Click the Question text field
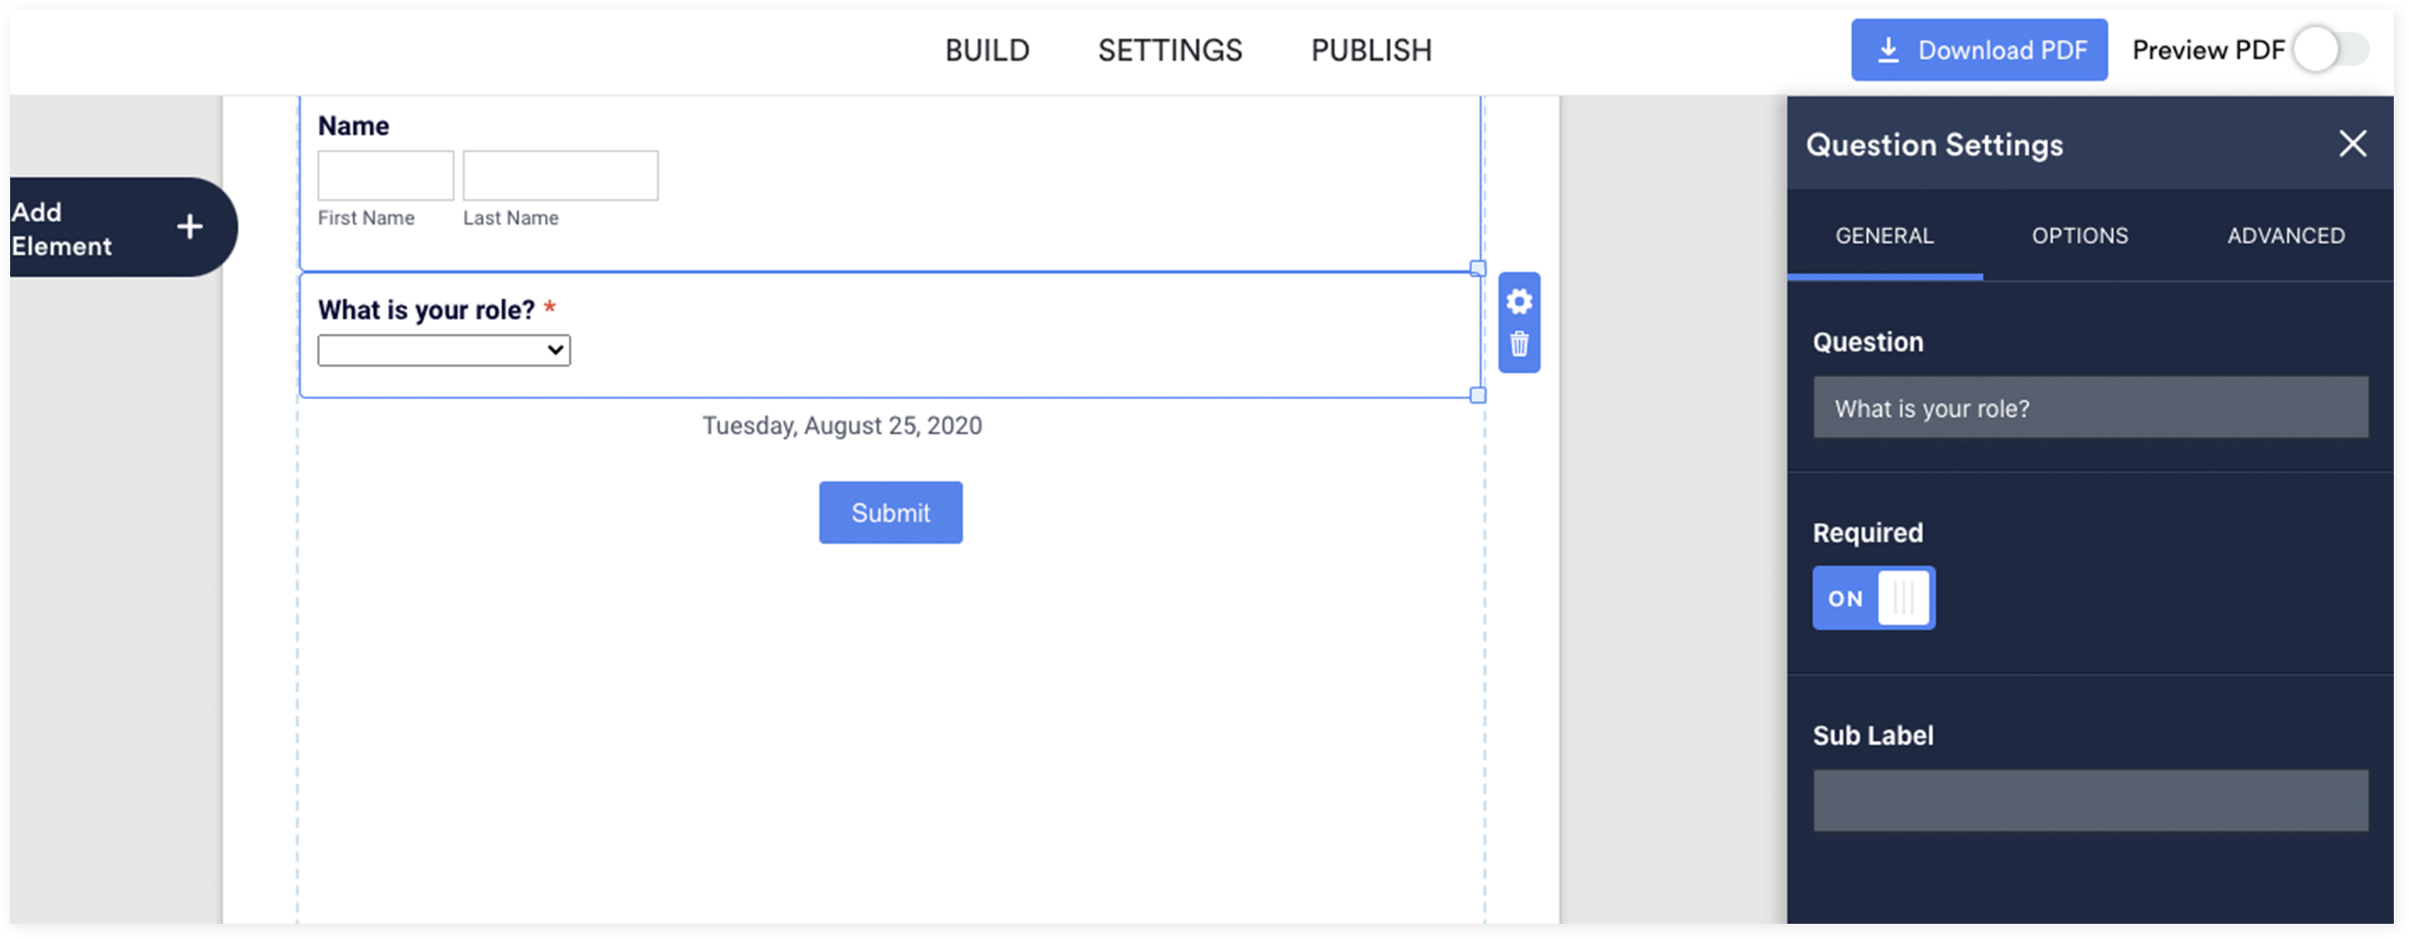 tap(2090, 408)
